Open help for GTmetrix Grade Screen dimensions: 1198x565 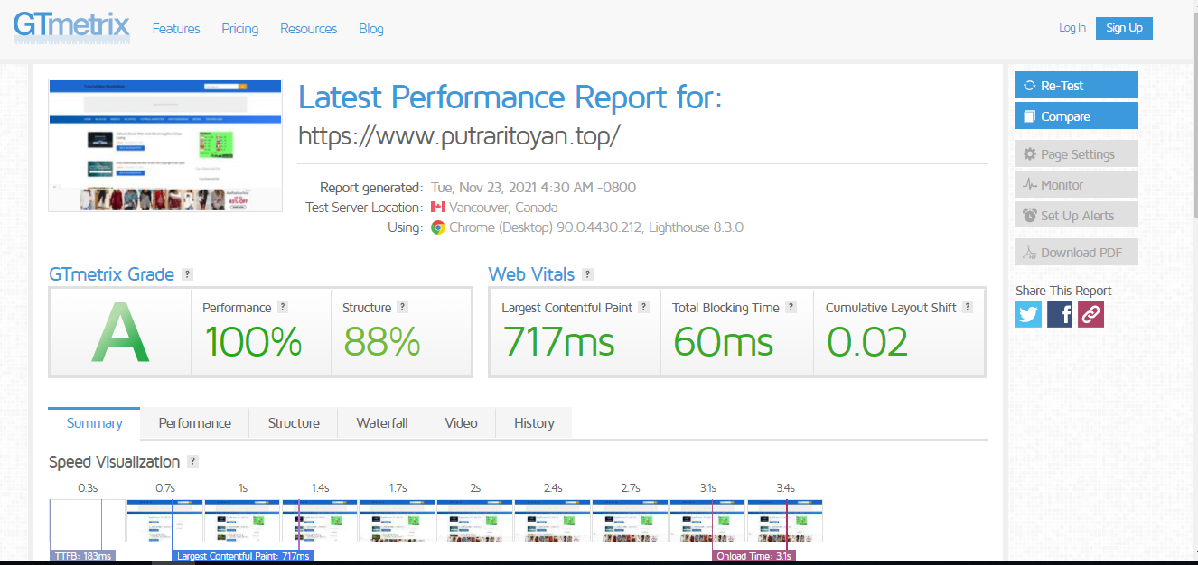pos(187,274)
